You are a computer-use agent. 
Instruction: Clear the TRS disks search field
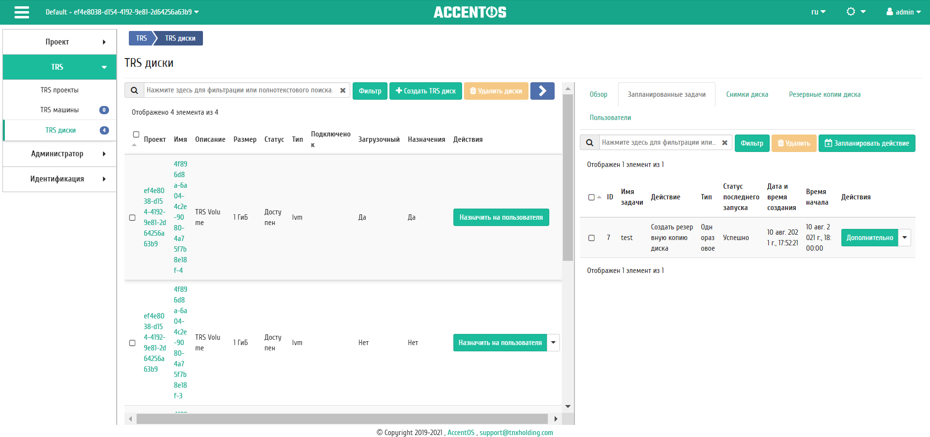[x=342, y=90]
